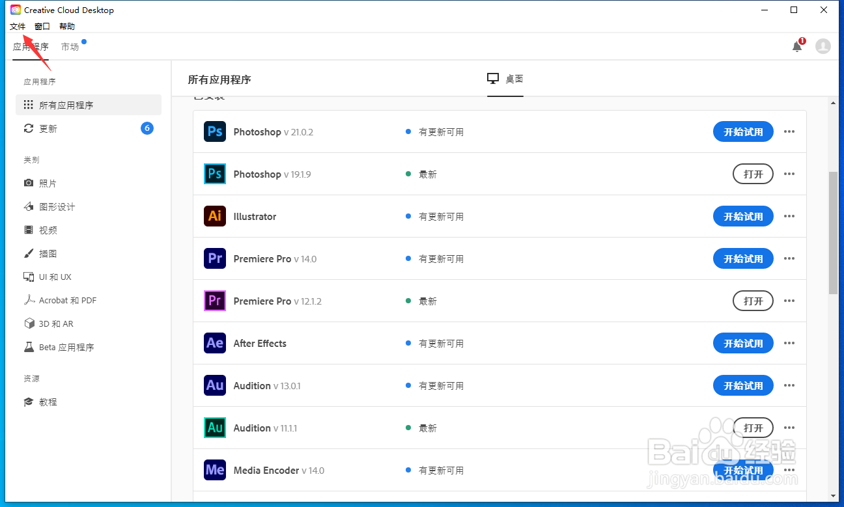This screenshot has width=844, height=507.
Task: Select the 插图 category
Action: tap(89, 254)
